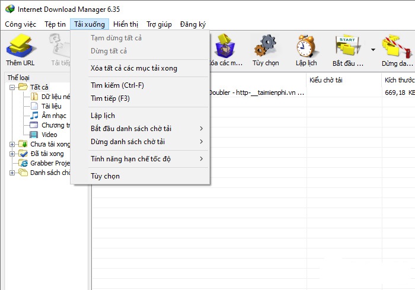
Task: Open the Đăng ký menu
Action: click(x=193, y=24)
